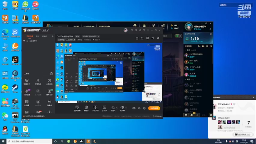Mute the speaker in the streaming app

click(x=122, y=108)
